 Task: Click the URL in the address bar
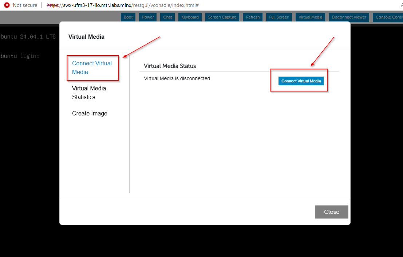[x=122, y=5]
